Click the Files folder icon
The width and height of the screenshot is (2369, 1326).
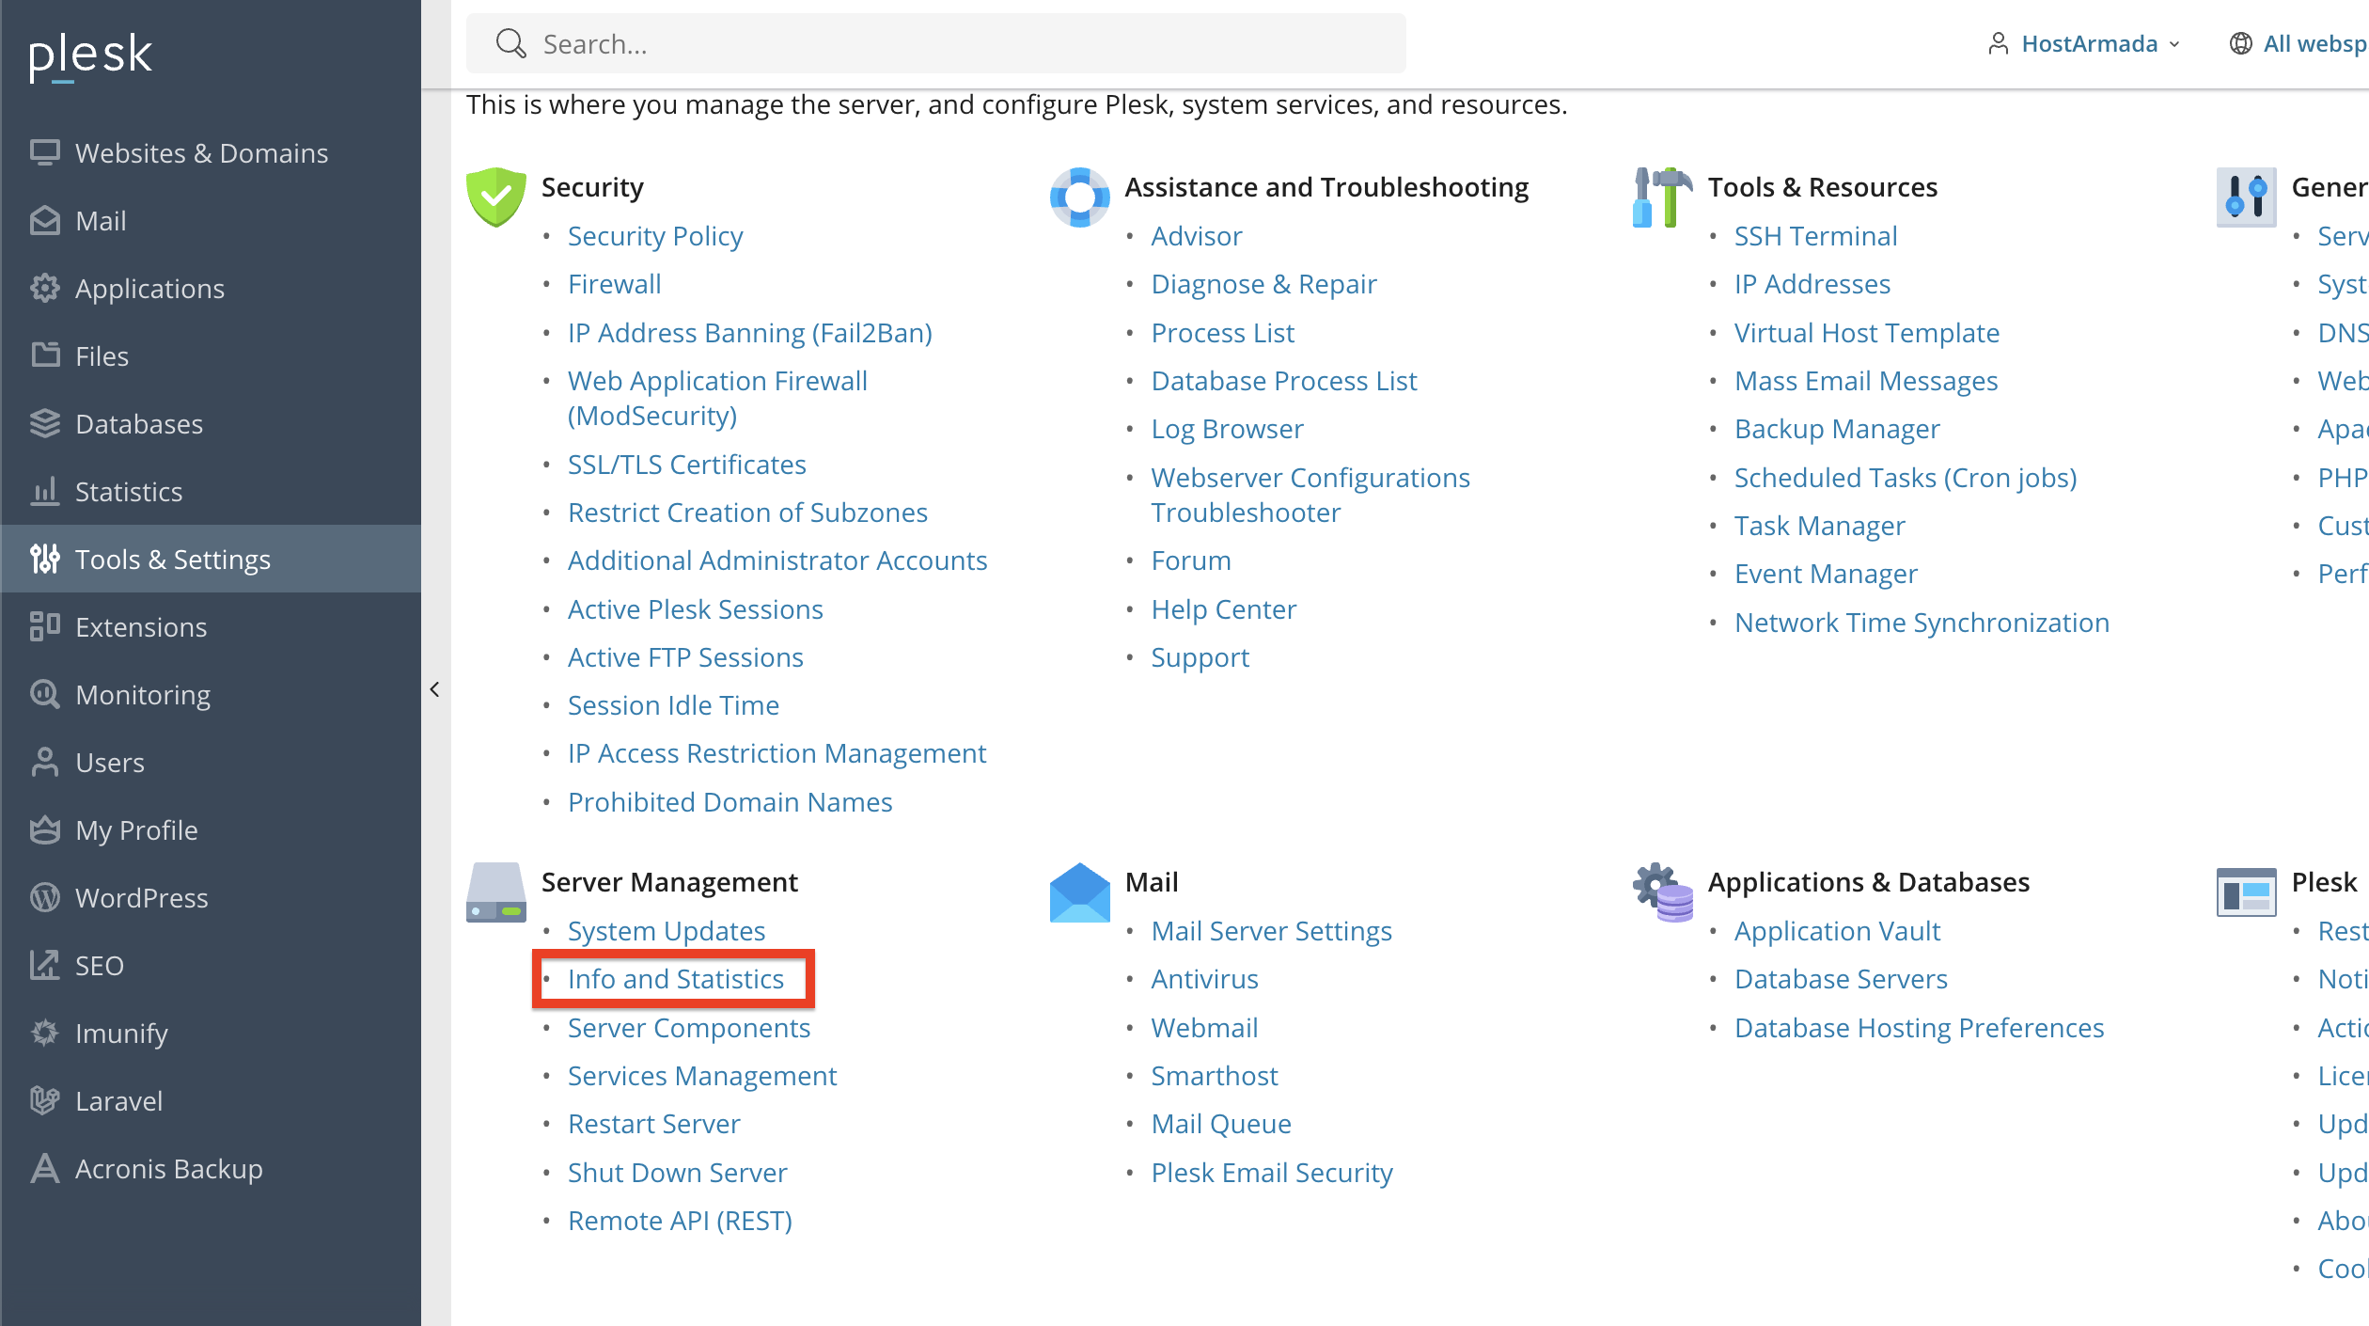coord(44,355)
